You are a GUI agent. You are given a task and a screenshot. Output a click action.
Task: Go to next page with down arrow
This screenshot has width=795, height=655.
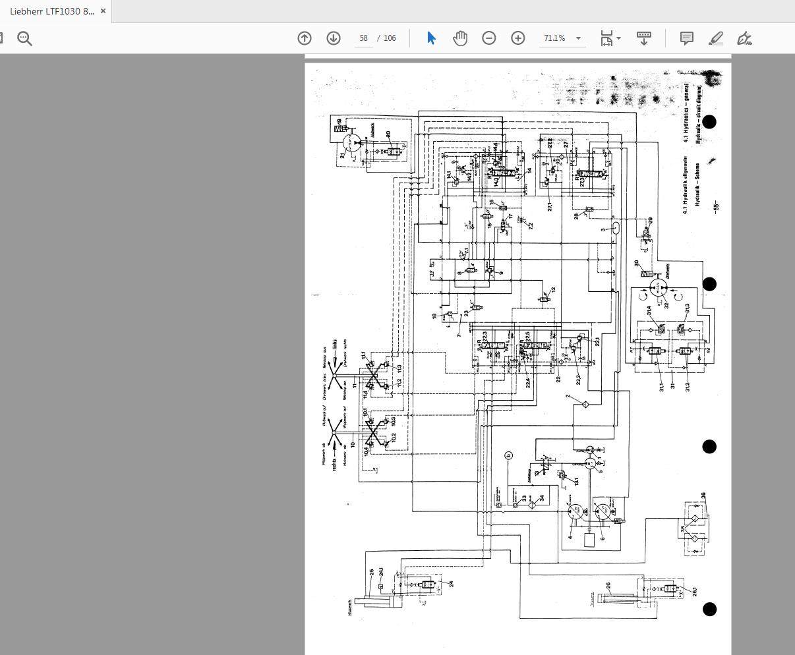[x=334, y=38]
